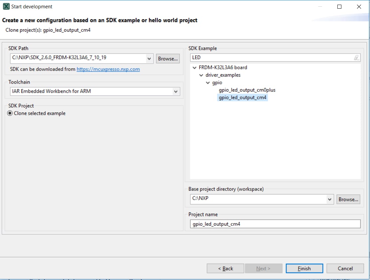The width and height of the screenshot is (370, 280).
Task: Go Back to the previous page
Action: [225, 268]
